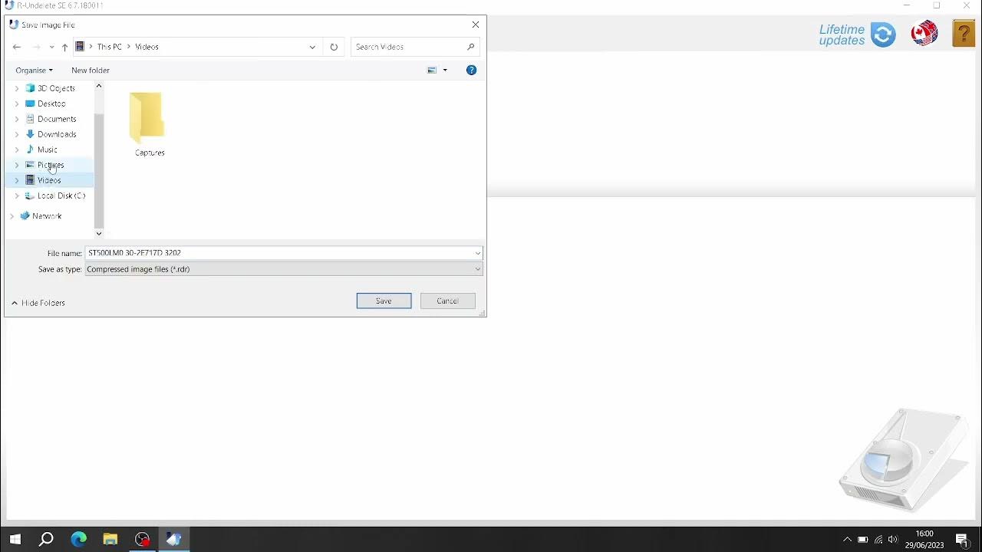Expand the 3D Objects tree node
Viewport: 982px width, 552px height.
pyautogui.click(x=17, y=88)
